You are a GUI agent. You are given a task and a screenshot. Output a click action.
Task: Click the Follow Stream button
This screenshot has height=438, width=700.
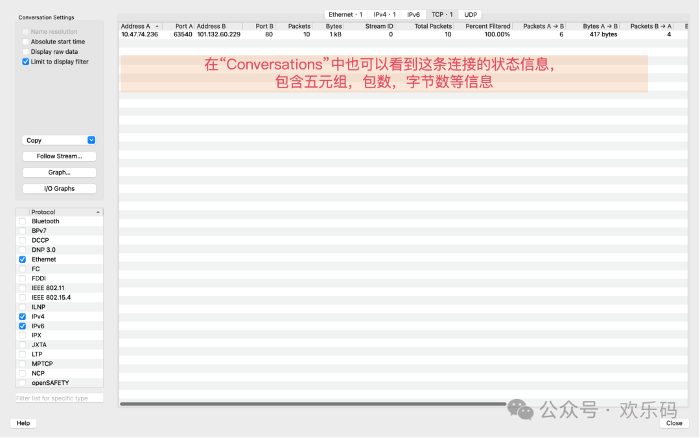click(59, 156)
